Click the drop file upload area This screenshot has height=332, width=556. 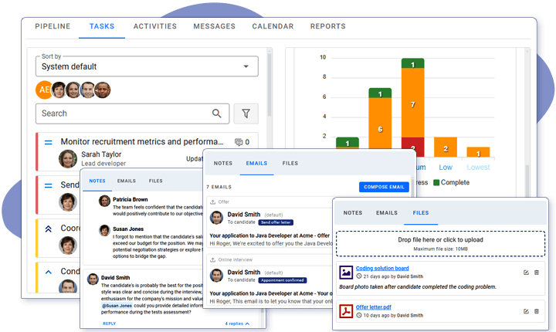442,243
